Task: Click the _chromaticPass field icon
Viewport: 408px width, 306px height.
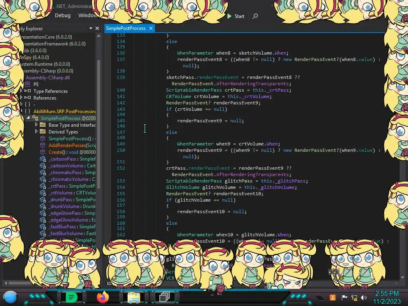Action: [x=43, y=172]
